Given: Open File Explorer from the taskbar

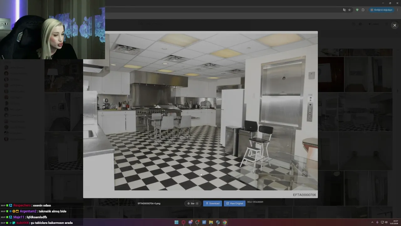Looking at the screenshot, I should pyautogui.click(x=211, y=222).
